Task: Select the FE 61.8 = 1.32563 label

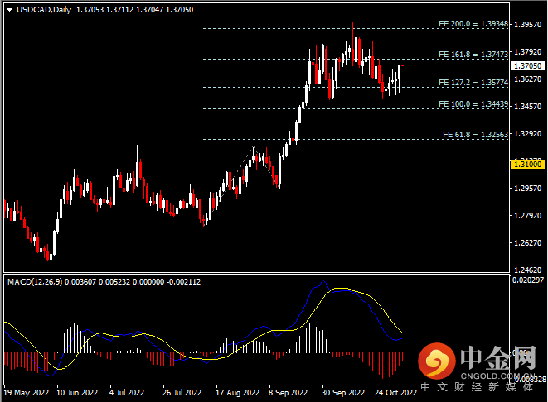Action: pyautogui.click(x=475, y=134)
